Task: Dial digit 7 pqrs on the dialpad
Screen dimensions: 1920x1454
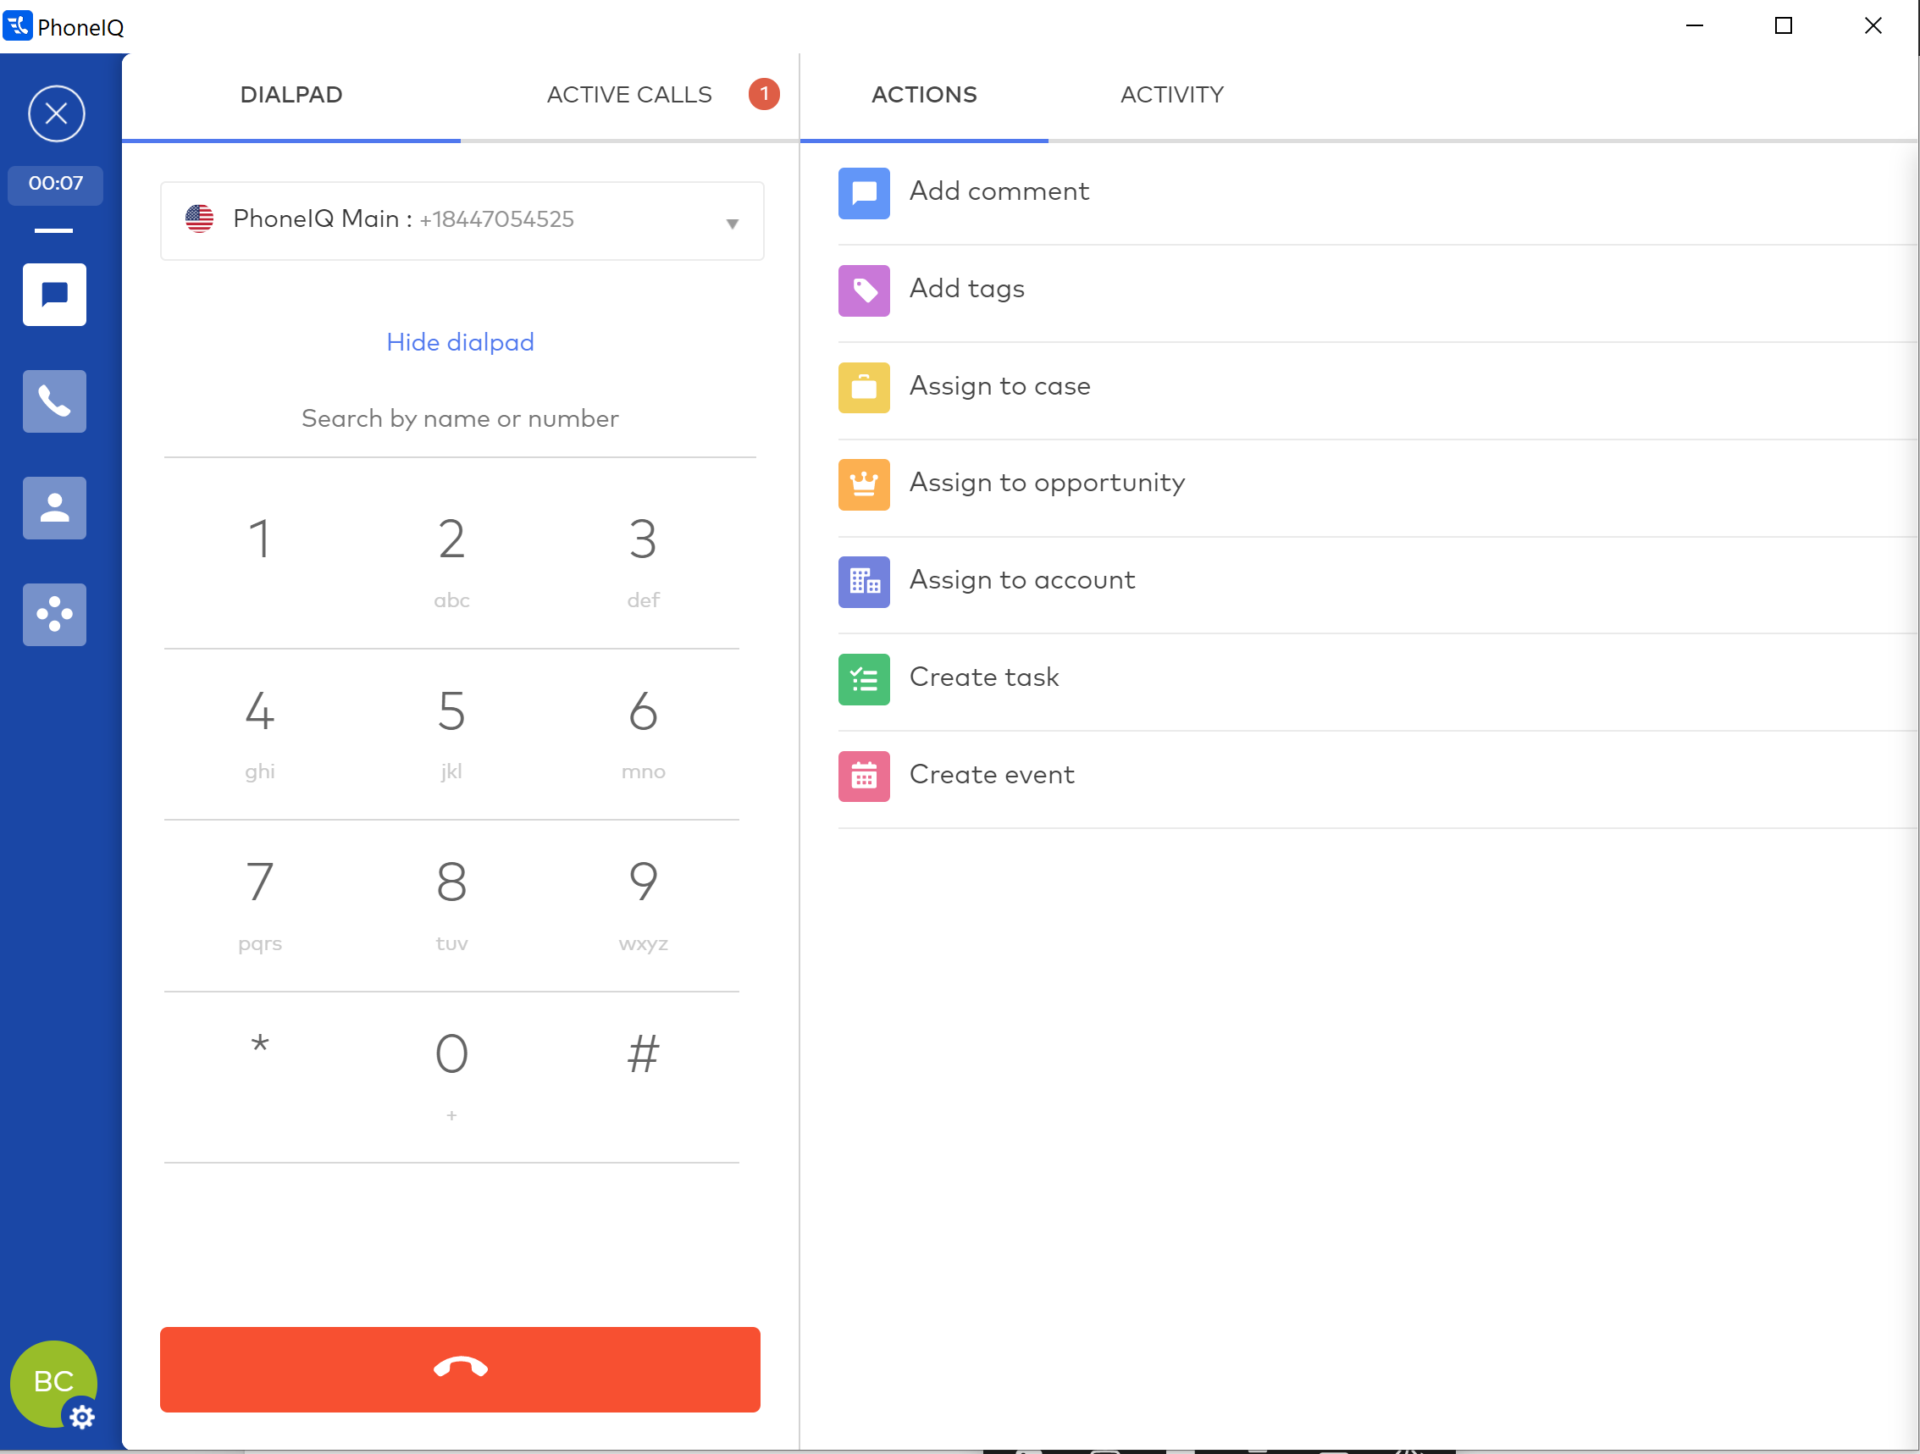Action: (259, 905)
